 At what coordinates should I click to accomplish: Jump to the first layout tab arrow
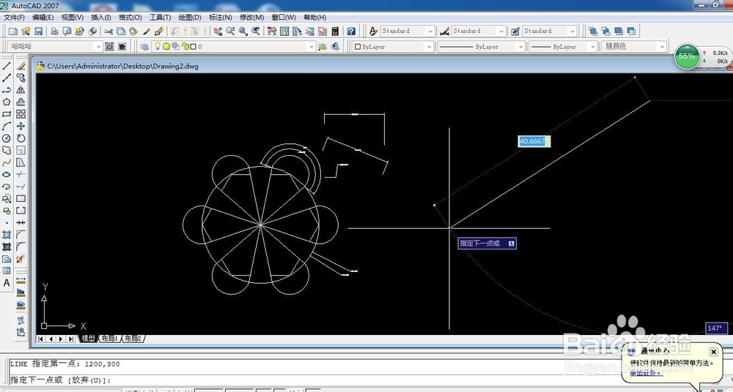40,339
